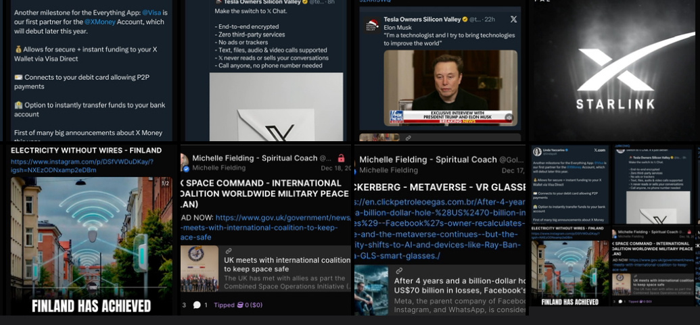700x325 pixels.
Task: Click the chain link icon above UK meets headline
Action: tap(228, 251)
